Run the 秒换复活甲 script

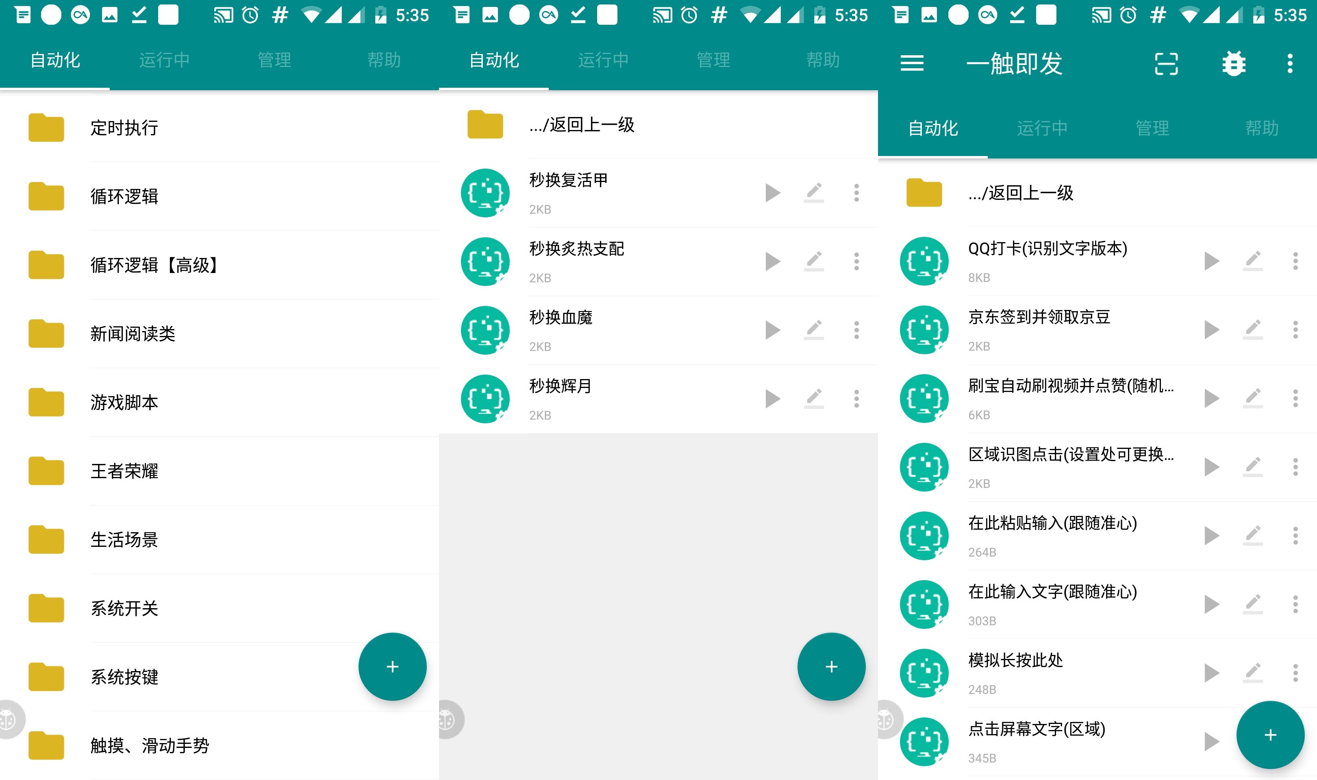(773, 193)
